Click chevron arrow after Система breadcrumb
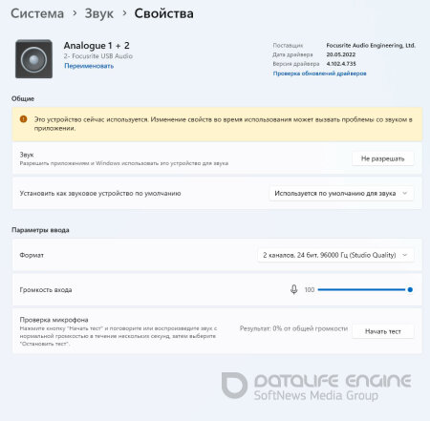 coord(75,13)
